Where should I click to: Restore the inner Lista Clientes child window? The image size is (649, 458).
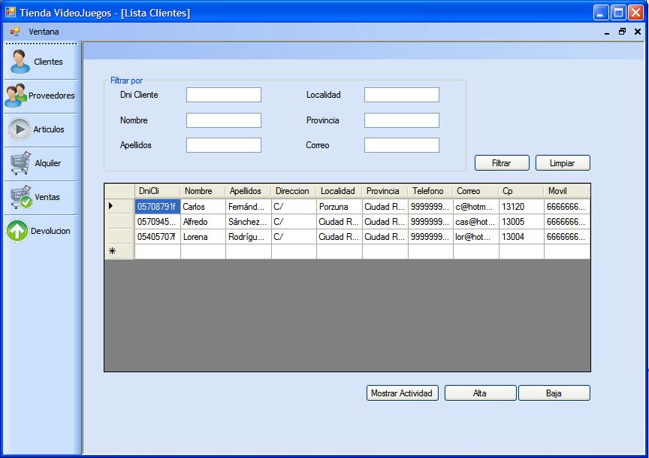click(x=622, y=32)
